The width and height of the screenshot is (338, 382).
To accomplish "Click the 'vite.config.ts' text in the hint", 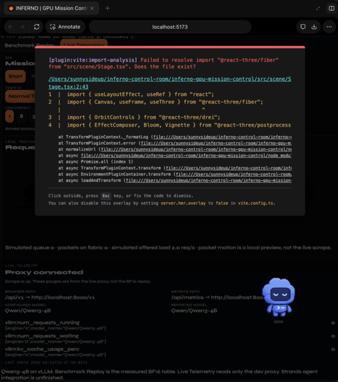I will 255,203.
